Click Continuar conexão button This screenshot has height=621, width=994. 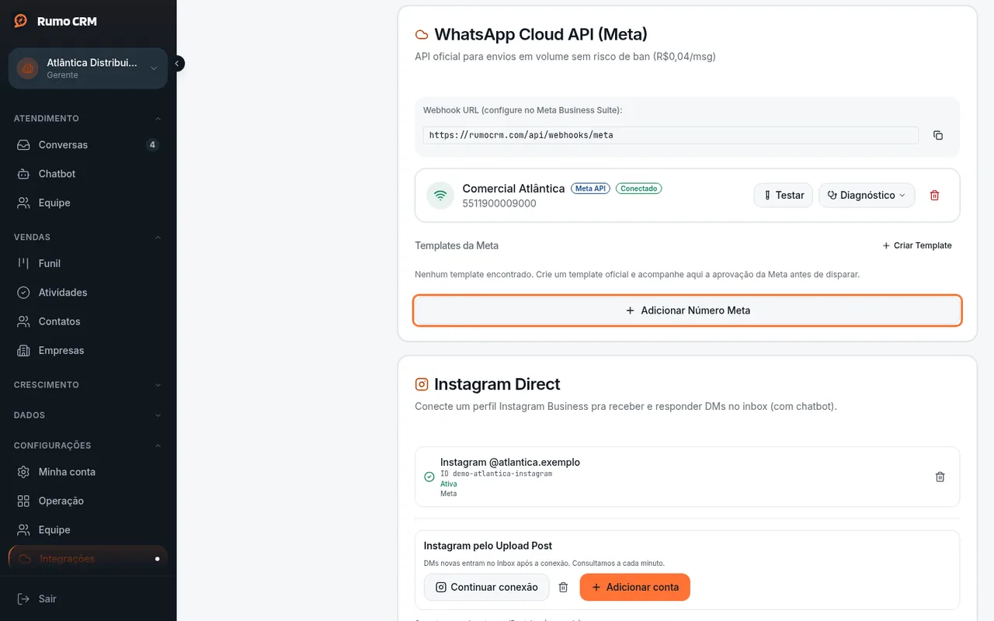point(486,588)
